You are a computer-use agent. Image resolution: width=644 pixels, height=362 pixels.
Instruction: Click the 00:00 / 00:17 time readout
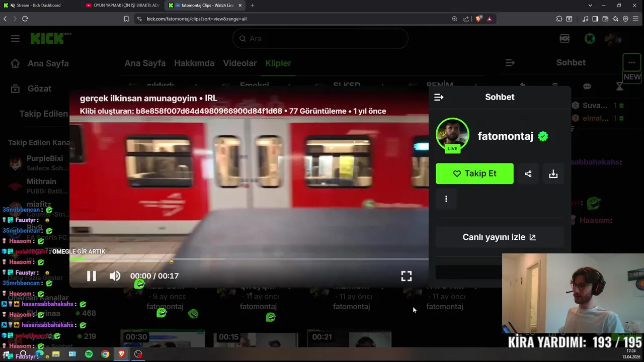tap(154, 276)
